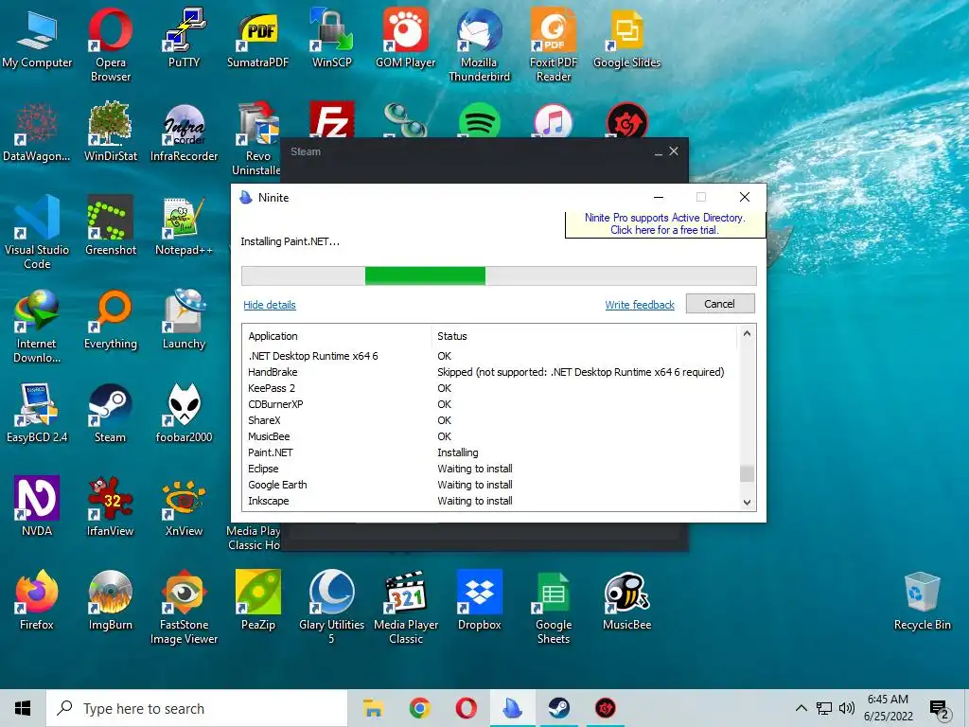Image resolution: width=969 pixels, height=727 pixels.
Task: Select the Google Slides desktop icon
Action: coord(626,38)
